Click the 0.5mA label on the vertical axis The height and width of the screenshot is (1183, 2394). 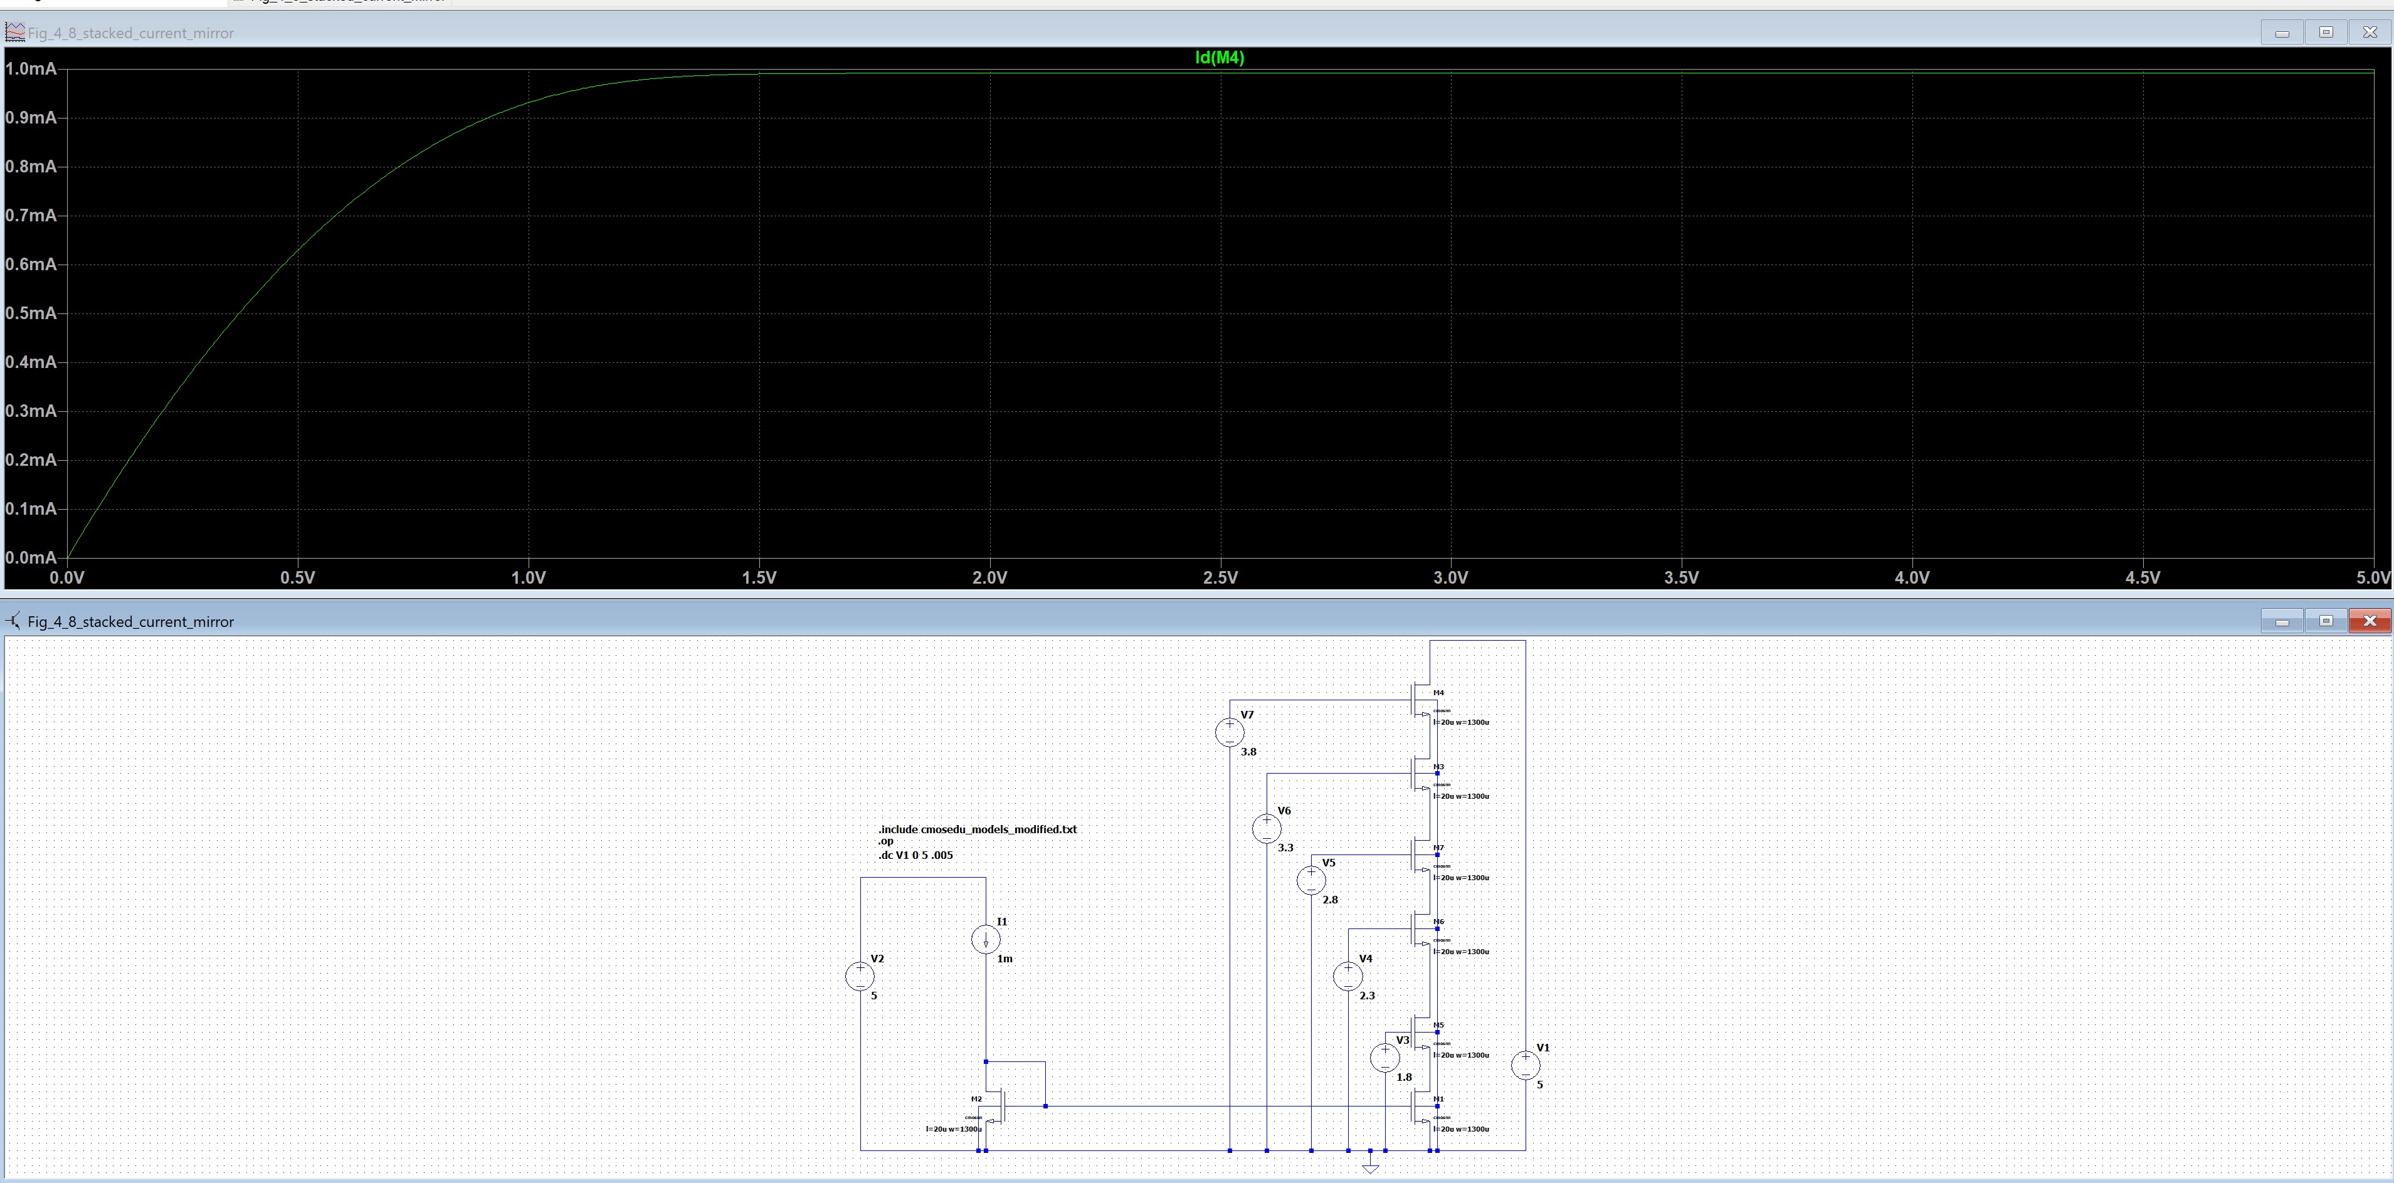(x=31, y=313)
